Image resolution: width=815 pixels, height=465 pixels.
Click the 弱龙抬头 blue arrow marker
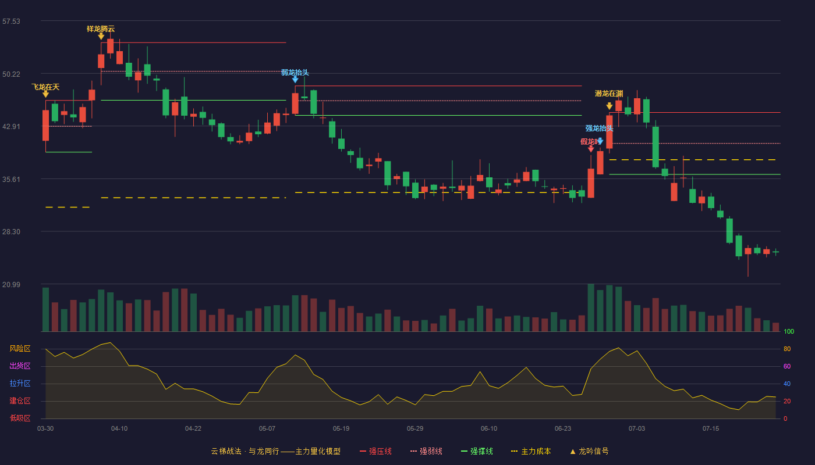[x=295, y=80]
